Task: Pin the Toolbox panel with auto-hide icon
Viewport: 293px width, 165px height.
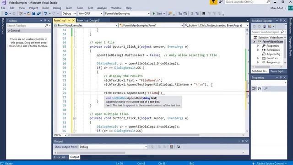Action: pyautogui.click(x=45, y=21)
